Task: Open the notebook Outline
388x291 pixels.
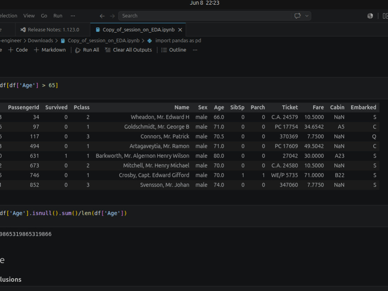Action: [174, 50]
